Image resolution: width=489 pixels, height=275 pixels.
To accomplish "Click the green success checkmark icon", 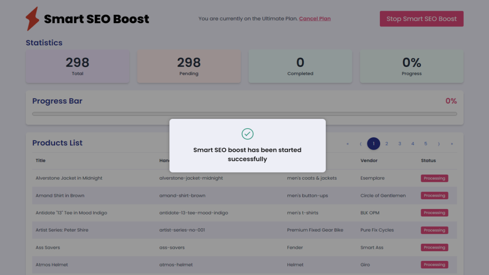I will click(x=247, y=134).
